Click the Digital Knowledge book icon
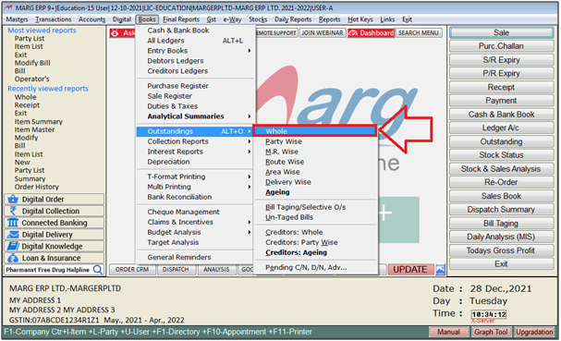Image resolution: width=561 pixels, height=341 pixels. point(13,246)
